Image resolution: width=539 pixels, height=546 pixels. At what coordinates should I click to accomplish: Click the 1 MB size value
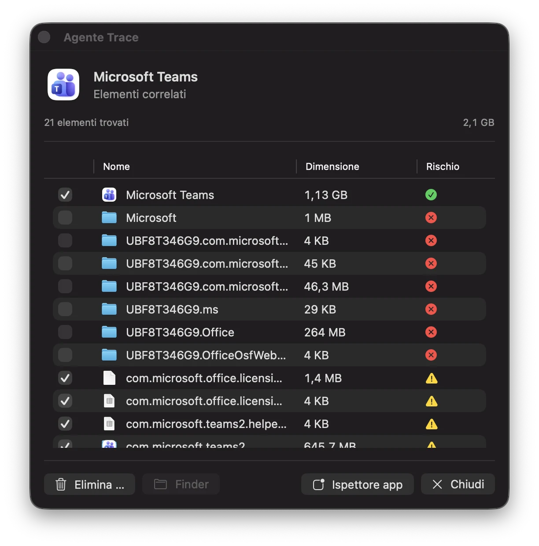pyautogui.click(x=318, y=218)
